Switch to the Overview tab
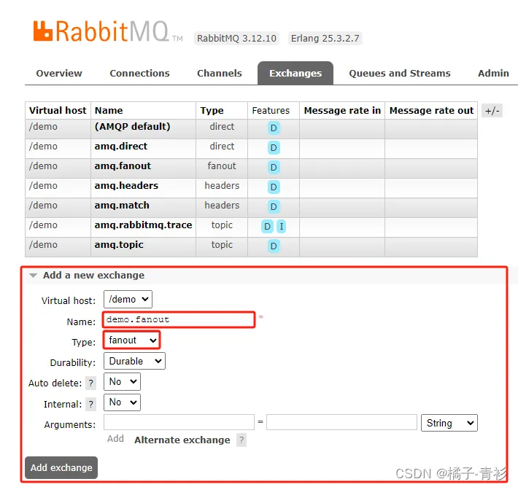Image resolution: width=518 pixels, height=487 pixels. point(59,74)
